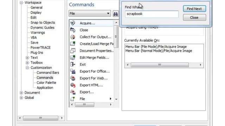Select Commands under Customization
Image resolution: width=225 pixels, height=126 pixels.
point(45,78)
